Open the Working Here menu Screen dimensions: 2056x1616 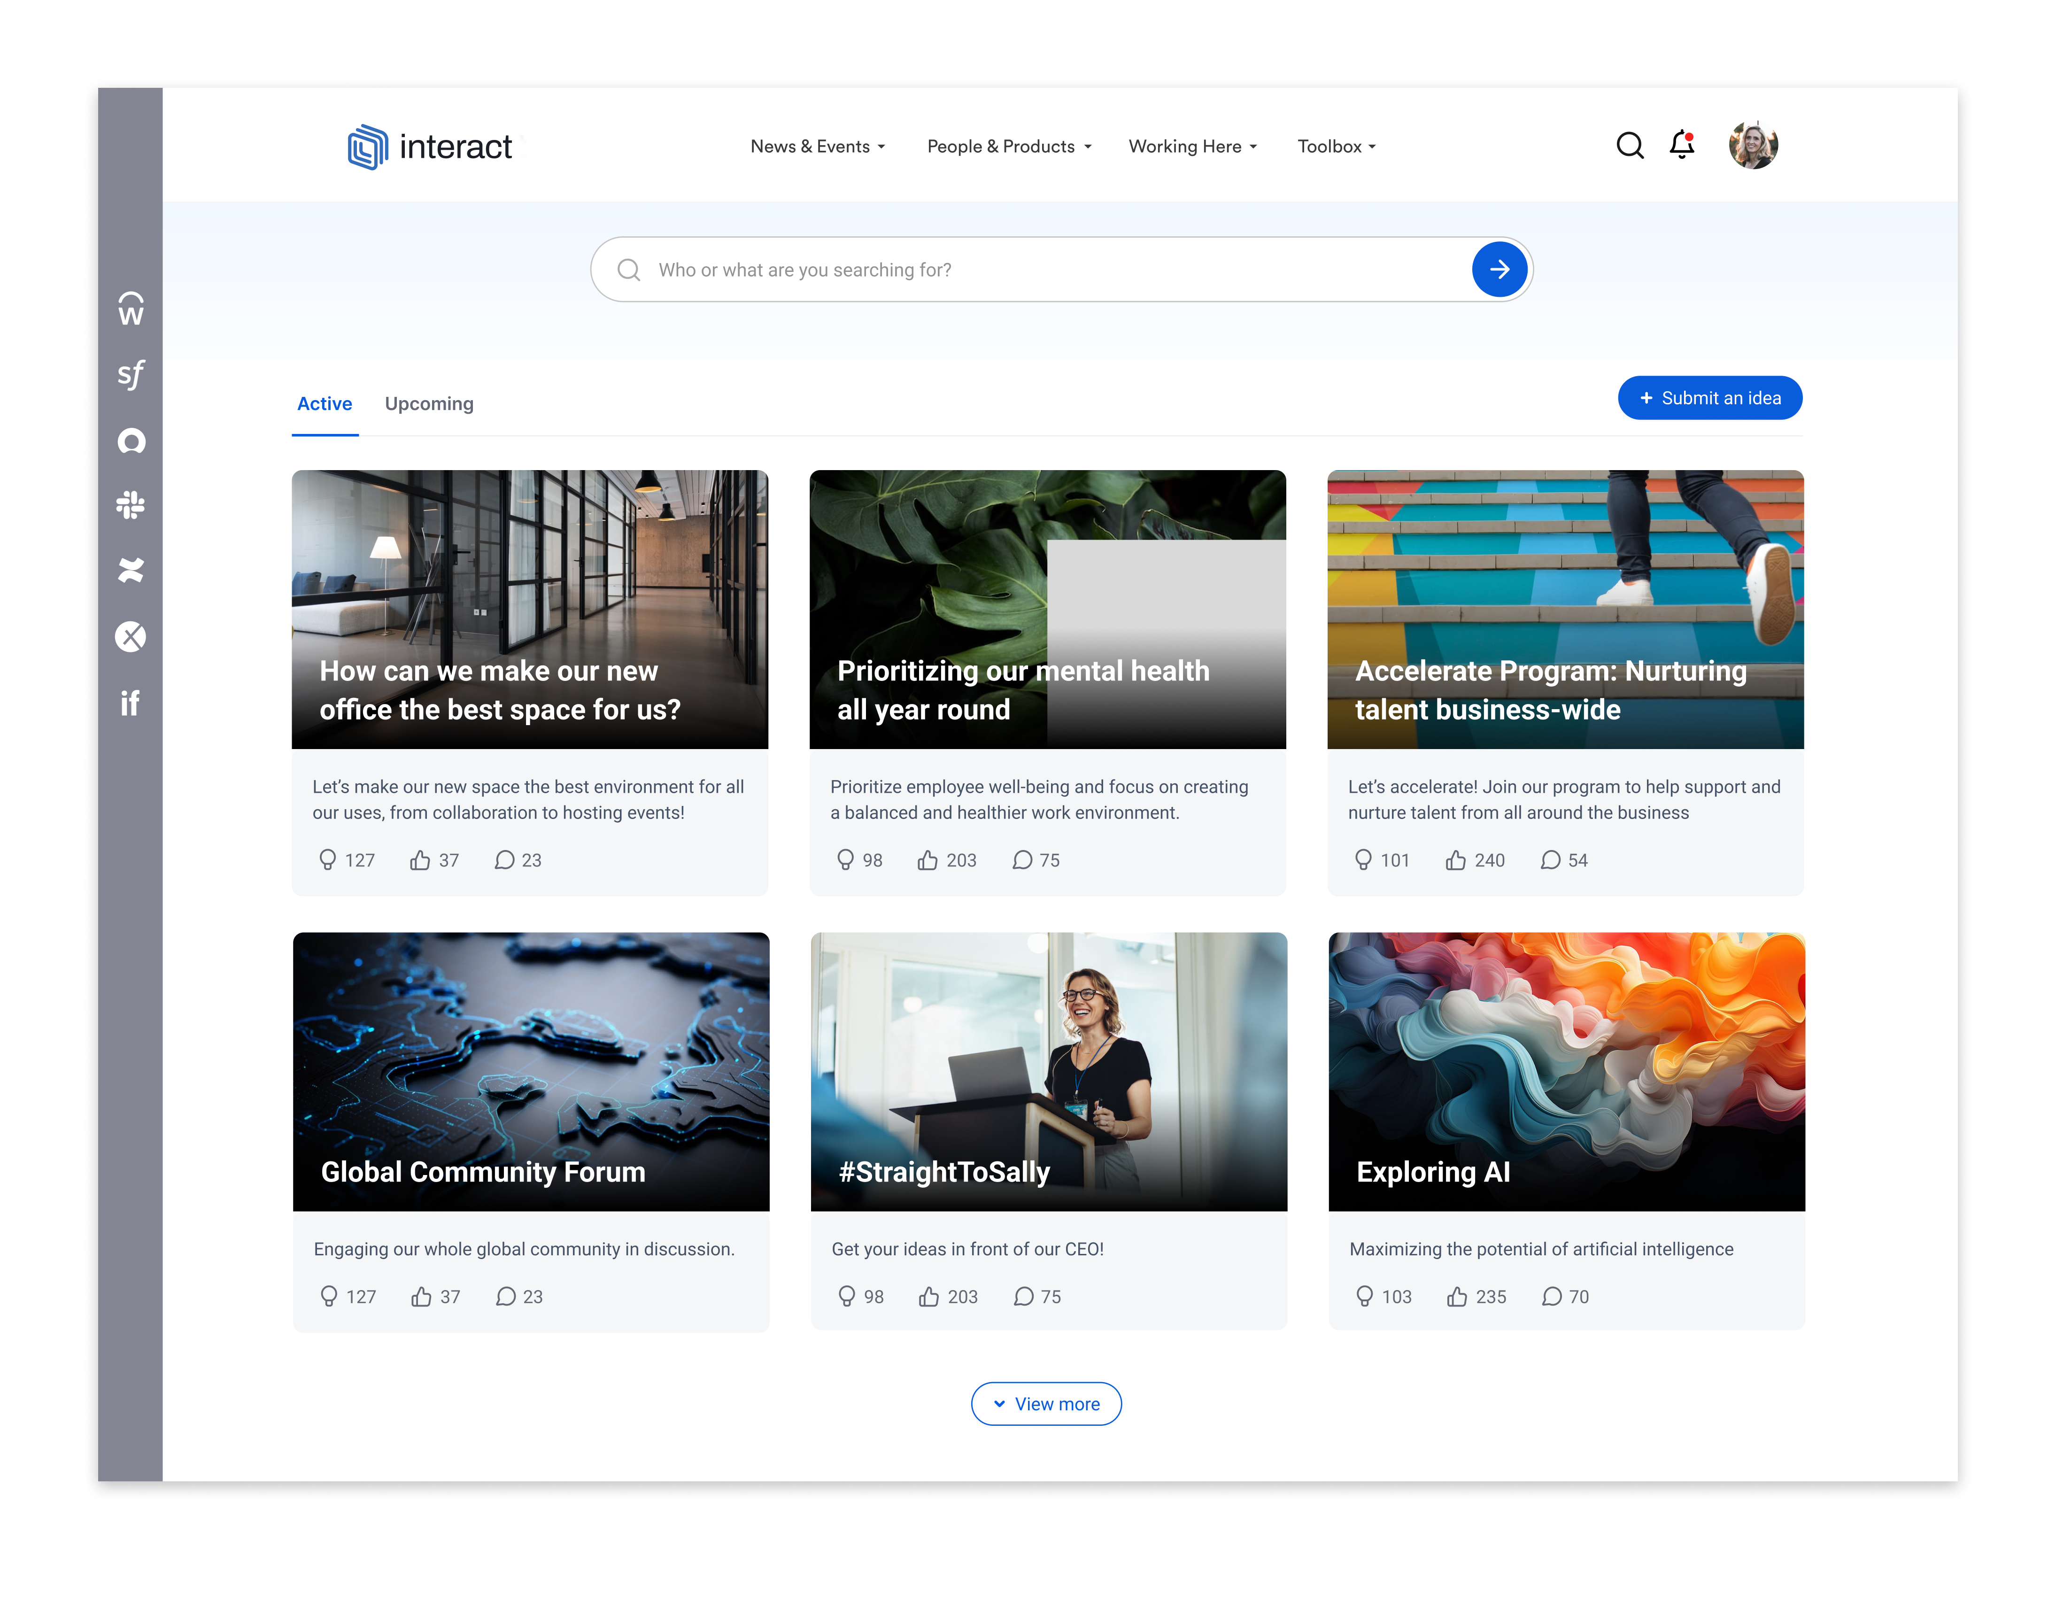pyautogui.click(x=1191, y=147)
